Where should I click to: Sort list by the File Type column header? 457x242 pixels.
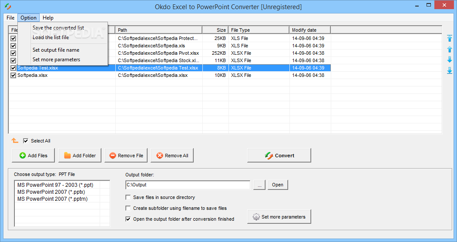pyautogui.click(x=259, y=30)
